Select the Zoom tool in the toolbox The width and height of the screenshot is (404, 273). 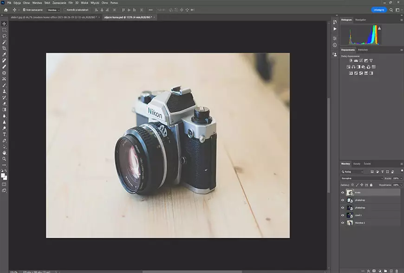click(4, 159)
